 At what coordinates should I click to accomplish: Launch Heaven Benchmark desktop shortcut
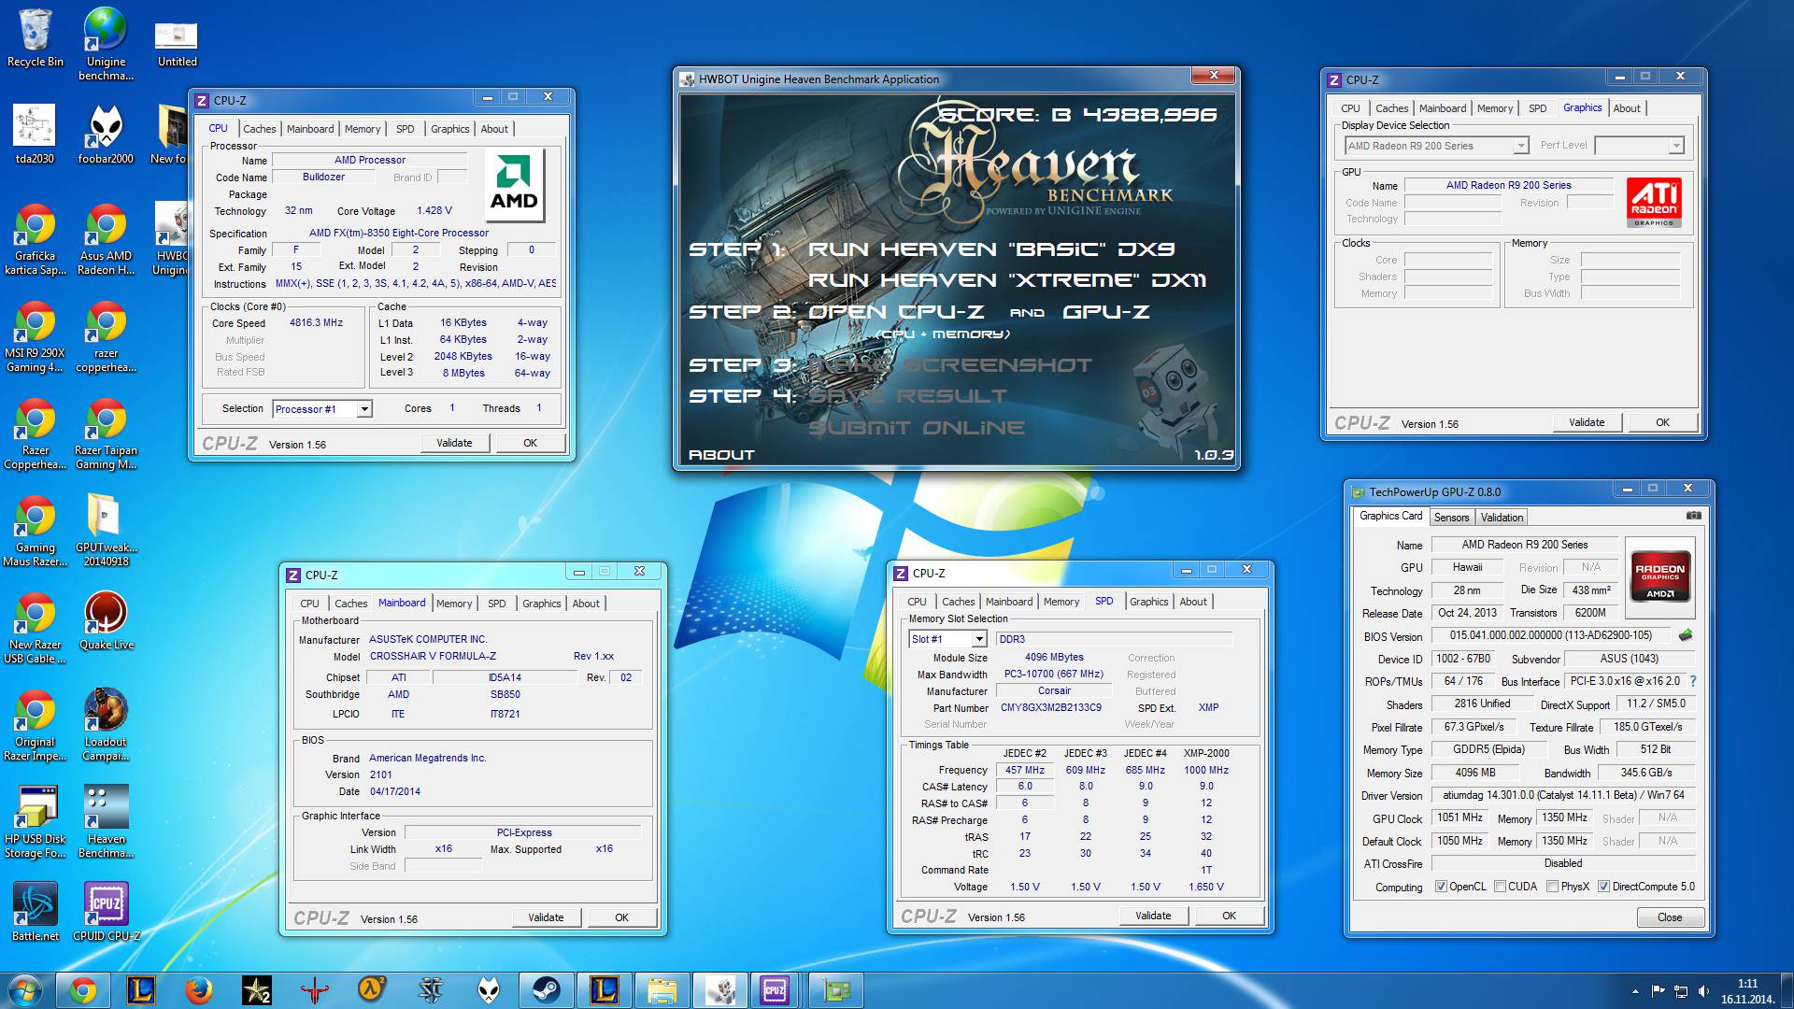pyautogui.click(x=106, y=822)
